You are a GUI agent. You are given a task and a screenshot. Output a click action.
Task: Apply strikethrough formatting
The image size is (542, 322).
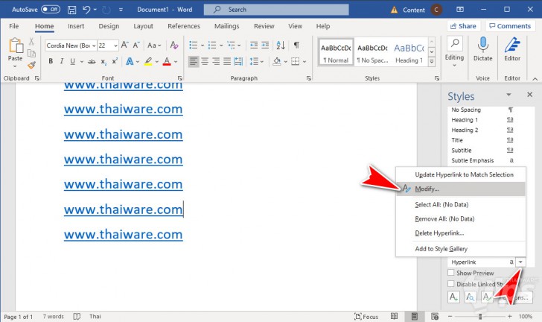tap(92, 62)
